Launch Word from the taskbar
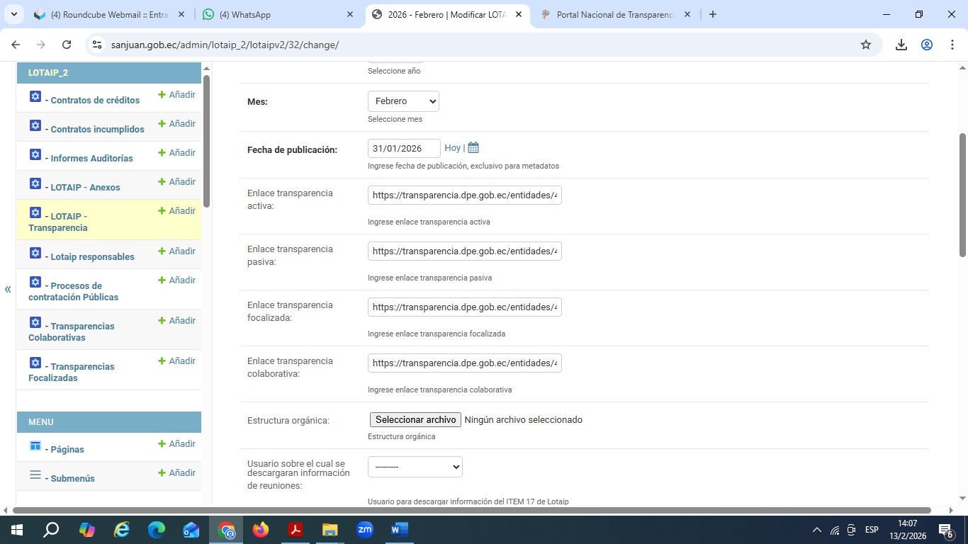Image resolution: width=968 pixels, height=544 pixels. pos(400,529)
